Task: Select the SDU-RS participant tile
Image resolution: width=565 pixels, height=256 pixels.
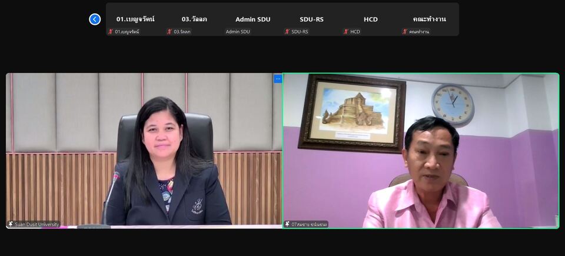Action: (312, 19)
